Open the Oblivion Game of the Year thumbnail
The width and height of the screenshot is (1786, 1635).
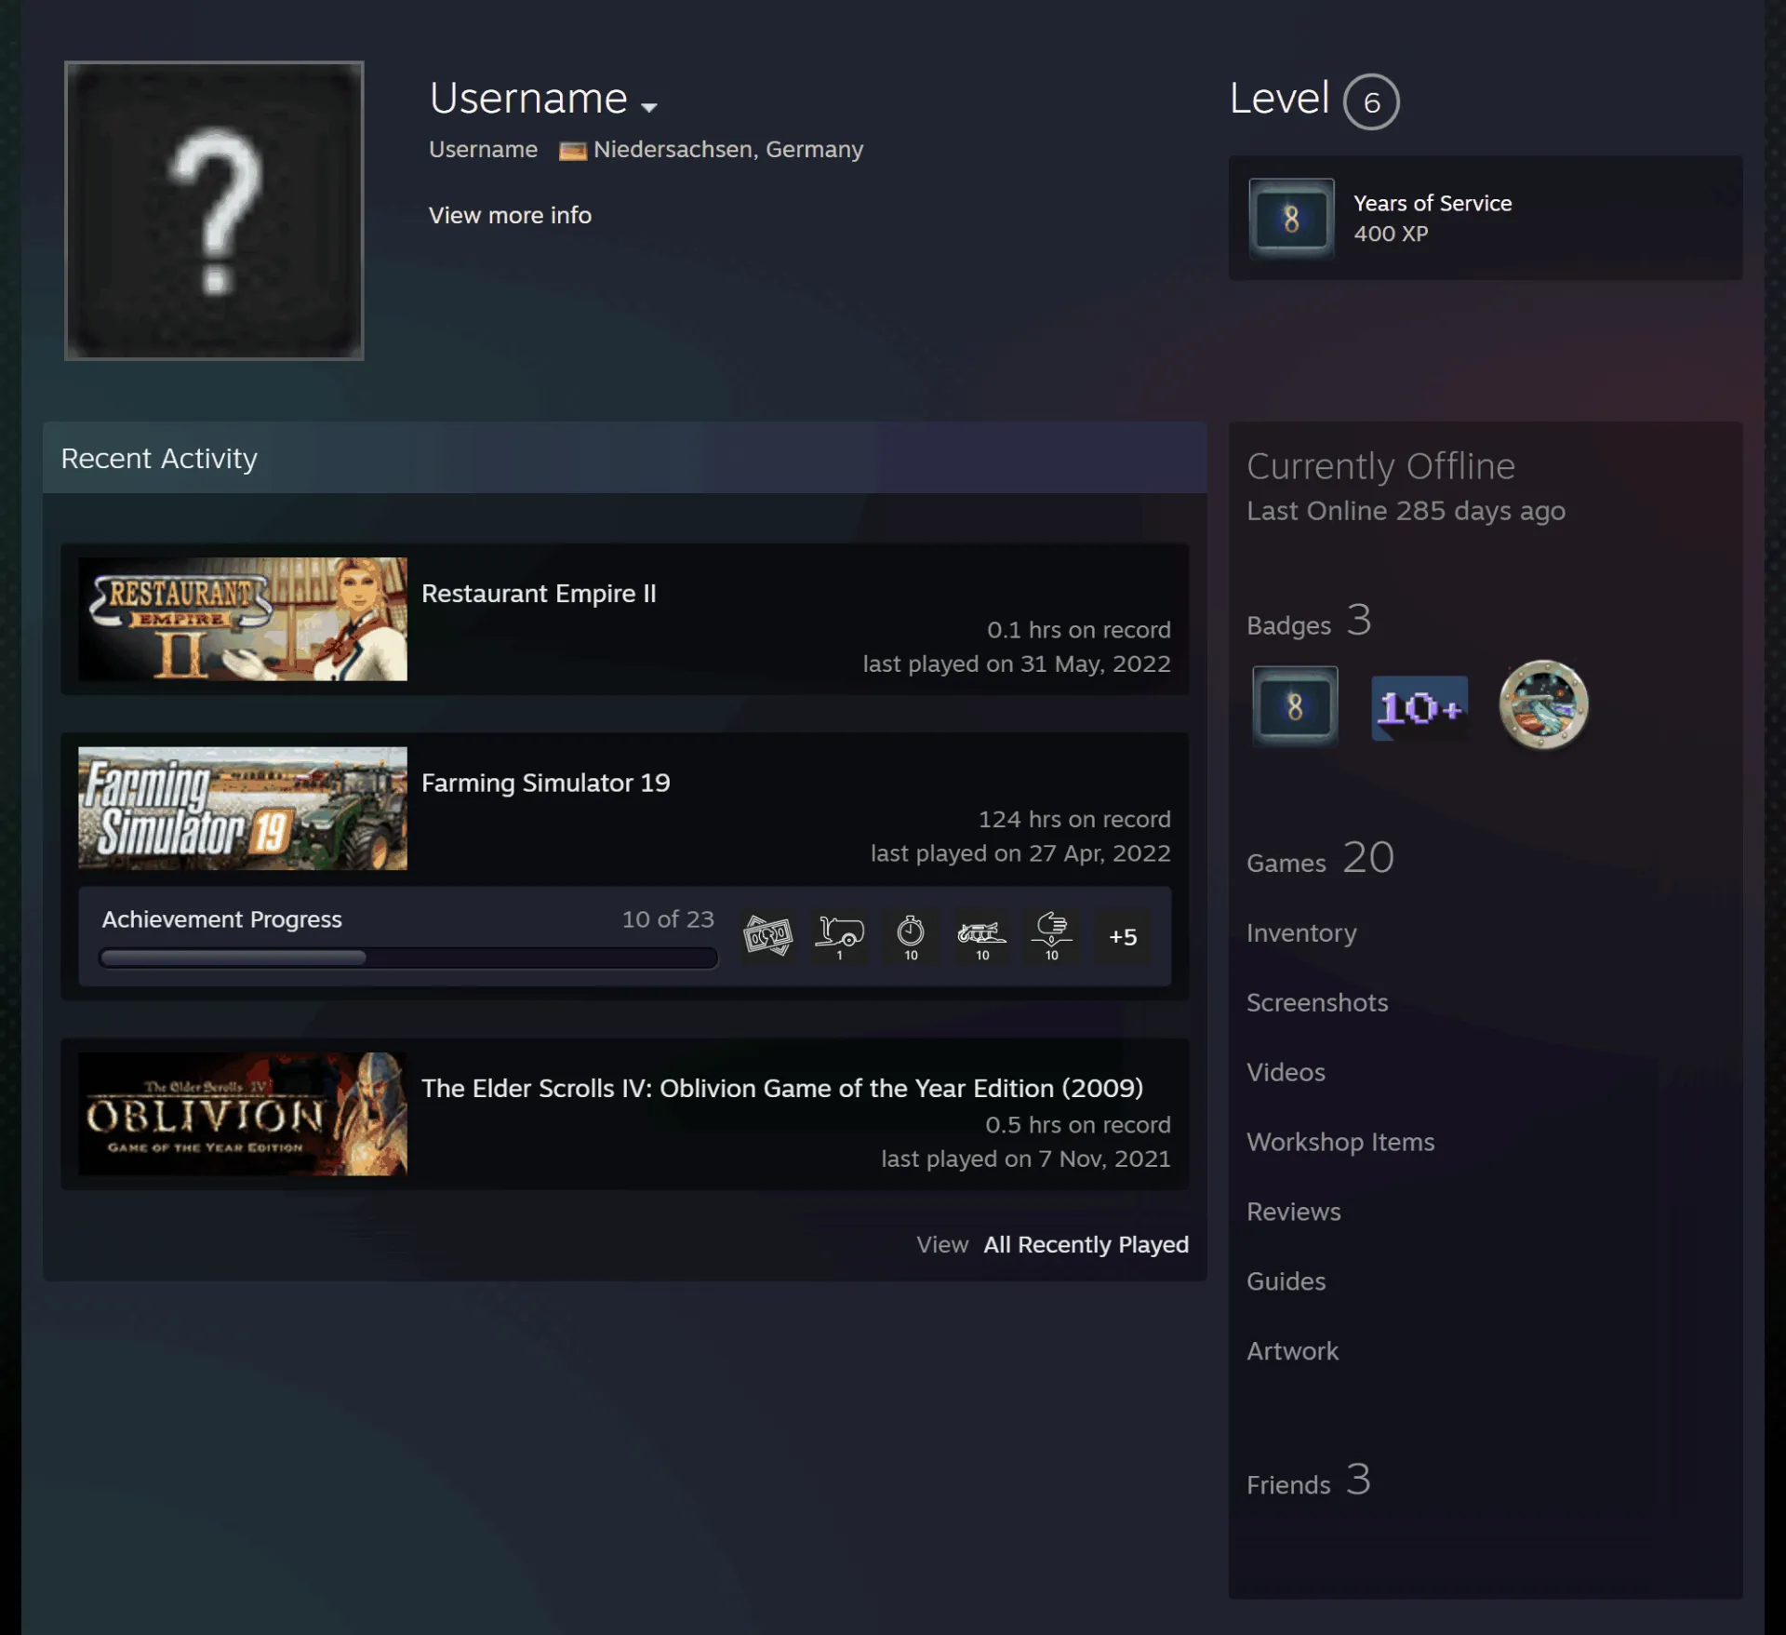click(243, 1114)
